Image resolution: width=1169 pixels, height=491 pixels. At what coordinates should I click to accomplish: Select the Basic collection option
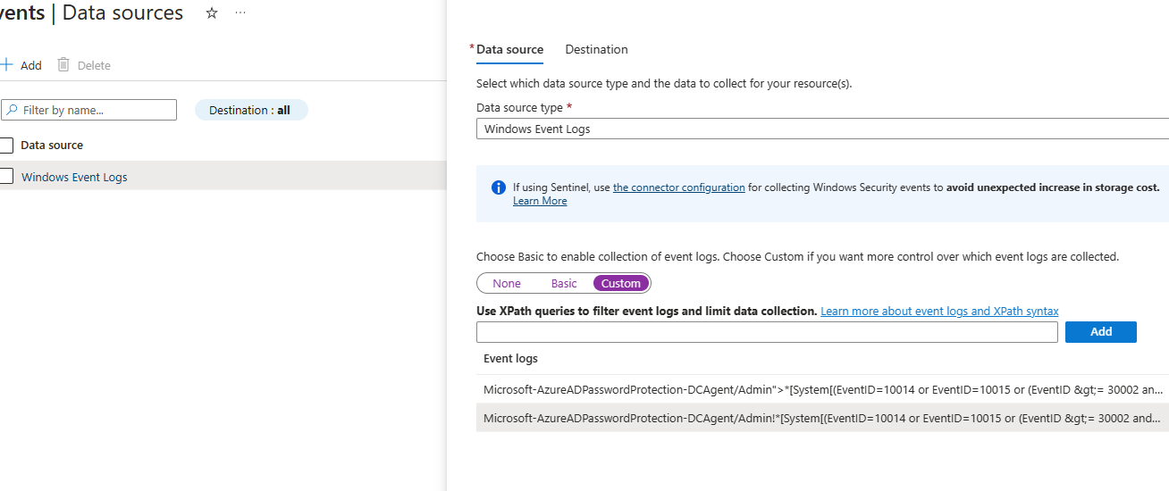pyautogui.click(x=564, y=284)
